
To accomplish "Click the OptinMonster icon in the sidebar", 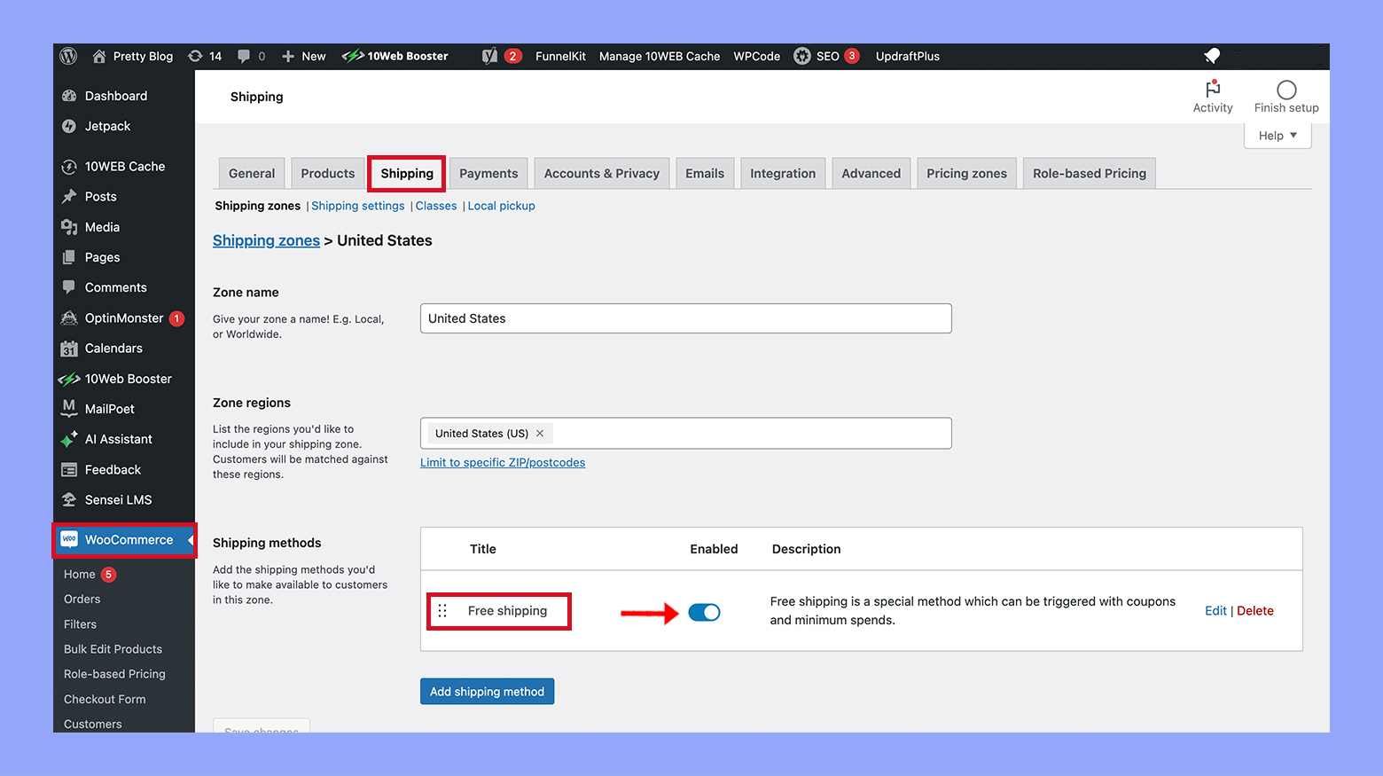I will (69, 317).
